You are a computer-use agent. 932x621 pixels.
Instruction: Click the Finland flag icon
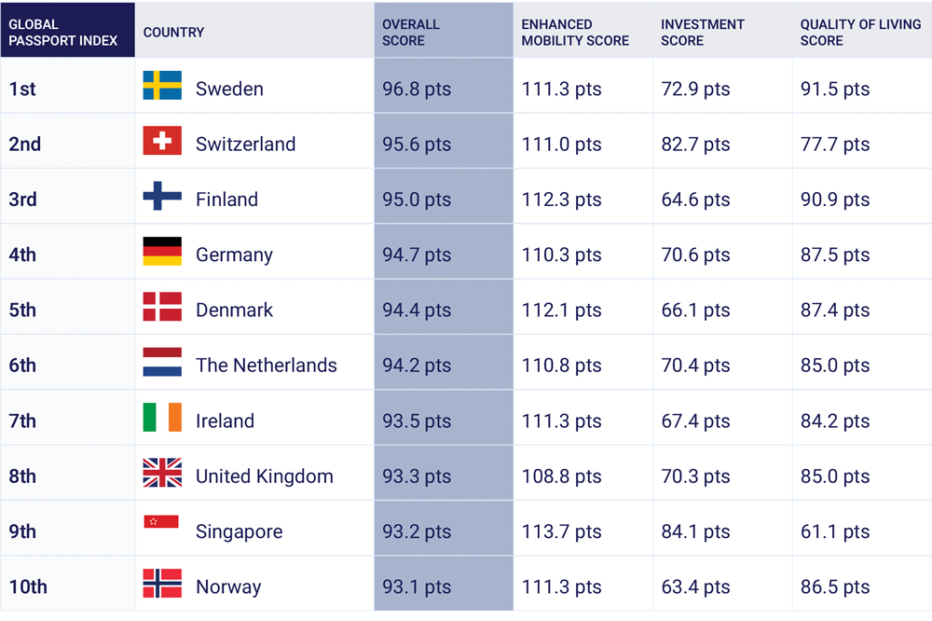tap(162, 196)
